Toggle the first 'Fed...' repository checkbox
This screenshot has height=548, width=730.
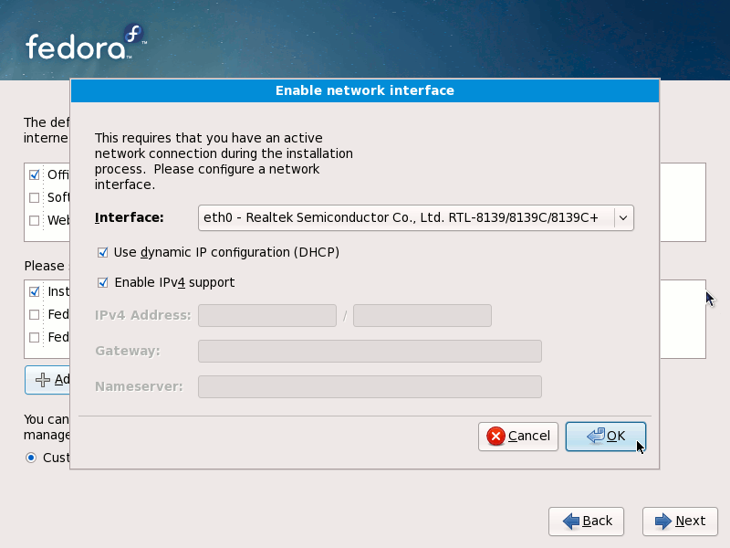(x=34, y=314)
